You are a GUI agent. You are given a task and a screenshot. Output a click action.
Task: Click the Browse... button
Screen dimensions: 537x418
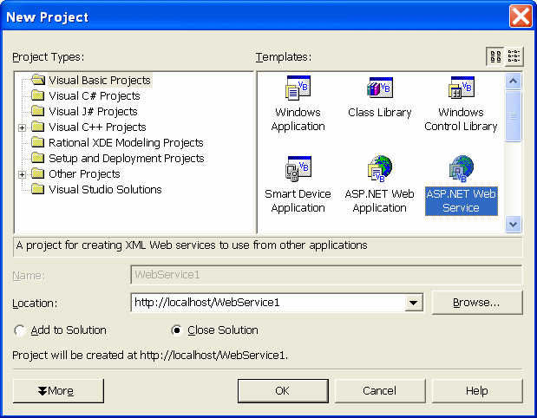[x=477, y=303]
